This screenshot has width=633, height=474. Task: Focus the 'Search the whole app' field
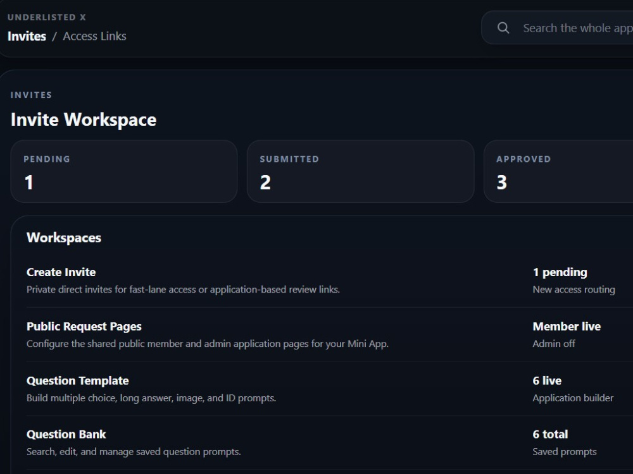point(557,28)
